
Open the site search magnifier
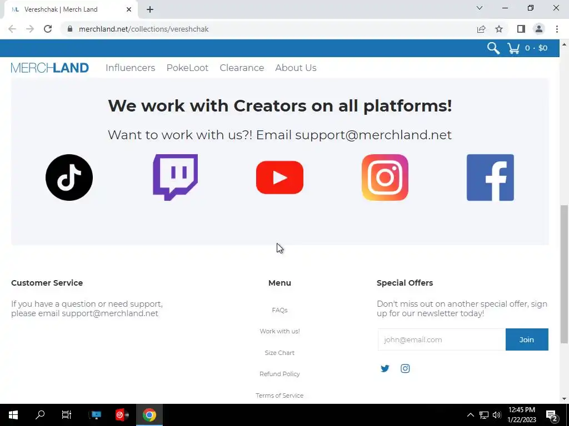(x=493, y=48)
